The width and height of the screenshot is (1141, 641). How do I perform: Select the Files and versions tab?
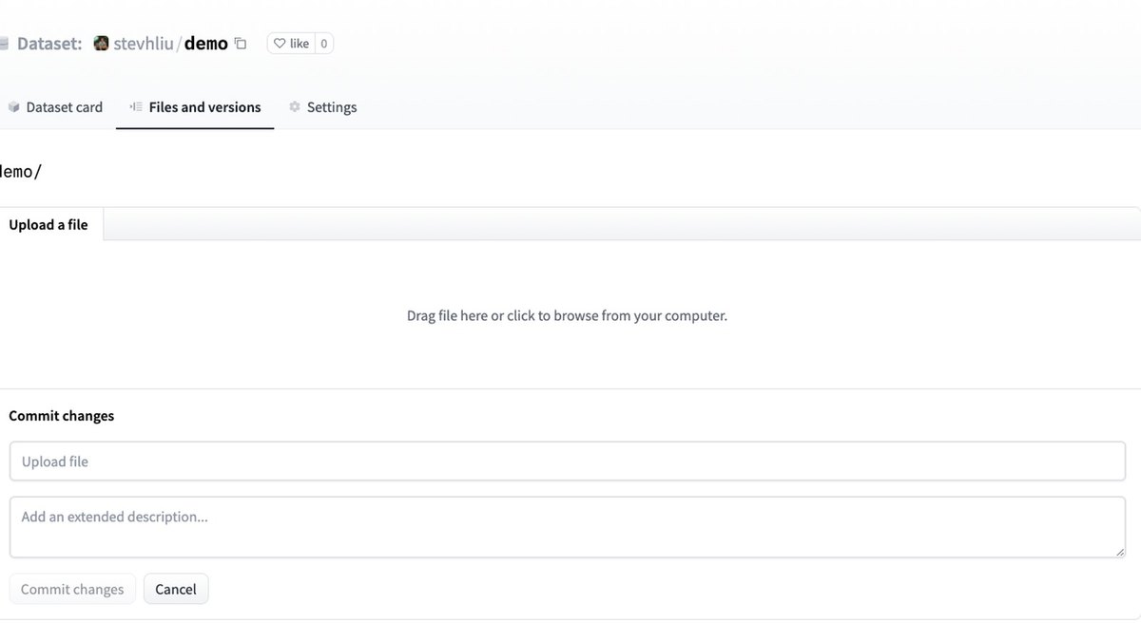[x=195, y=107]
